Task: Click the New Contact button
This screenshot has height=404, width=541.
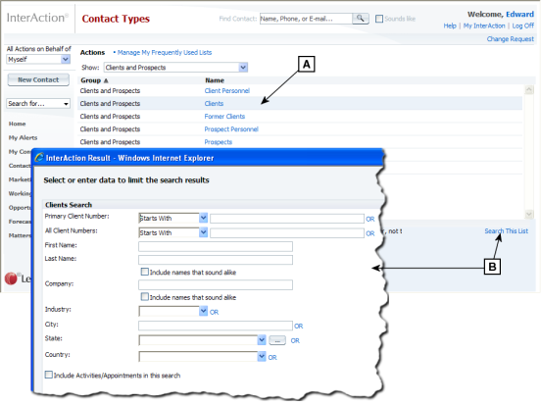Action: coord(38,79)
